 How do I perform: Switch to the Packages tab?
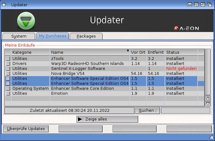86,36
